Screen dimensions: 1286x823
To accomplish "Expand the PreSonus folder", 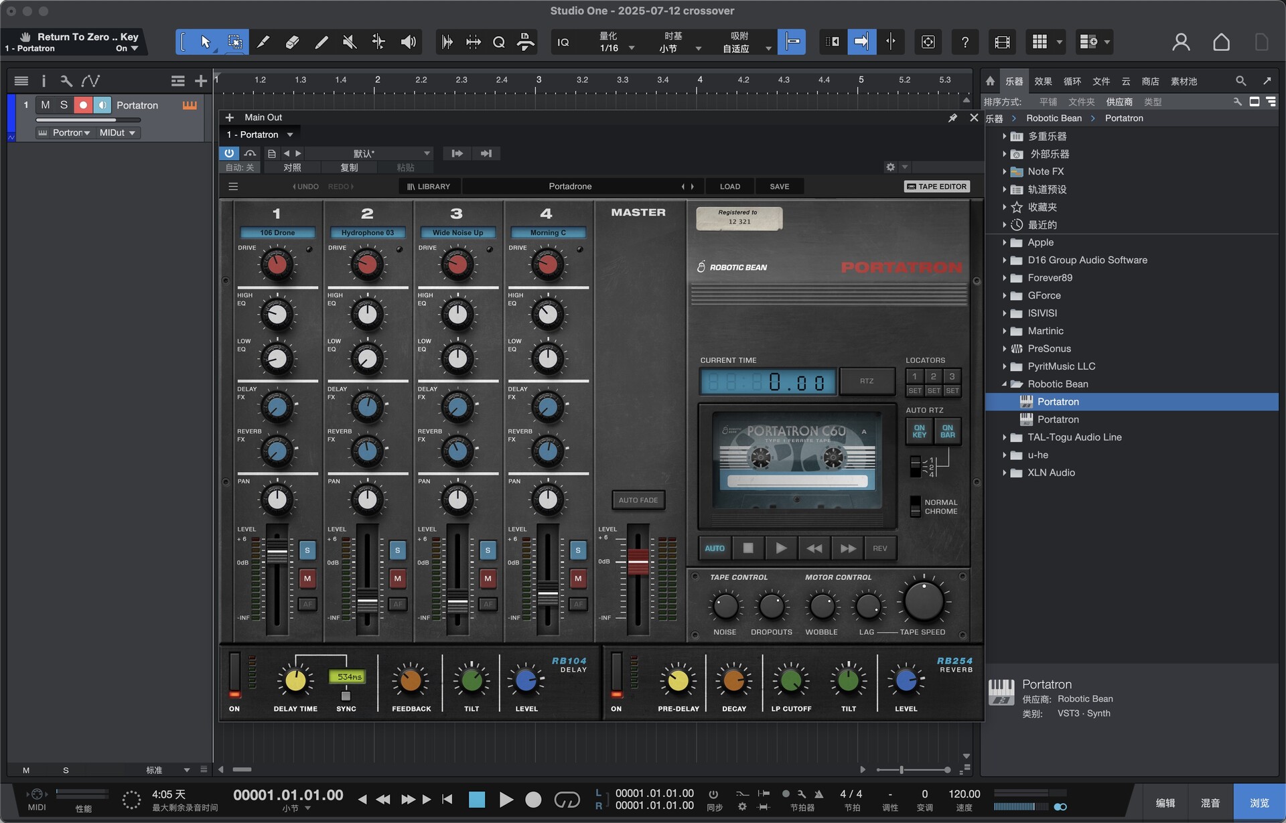I will tap(1004, 349).
